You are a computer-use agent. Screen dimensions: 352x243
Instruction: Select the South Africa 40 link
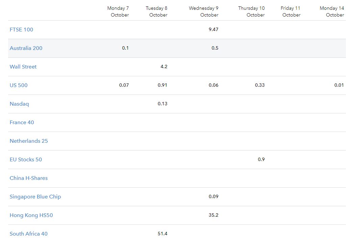tap(29, 234)
